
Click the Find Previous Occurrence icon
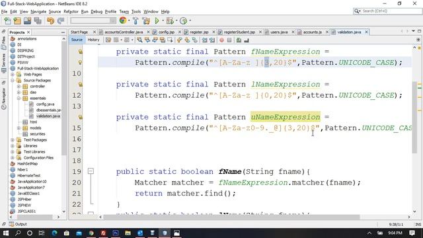pos(147,40)
